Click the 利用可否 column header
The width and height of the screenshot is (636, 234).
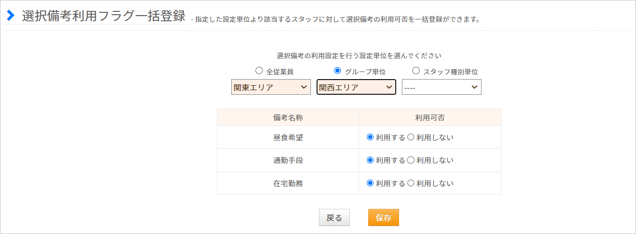[x=430, y=117]
